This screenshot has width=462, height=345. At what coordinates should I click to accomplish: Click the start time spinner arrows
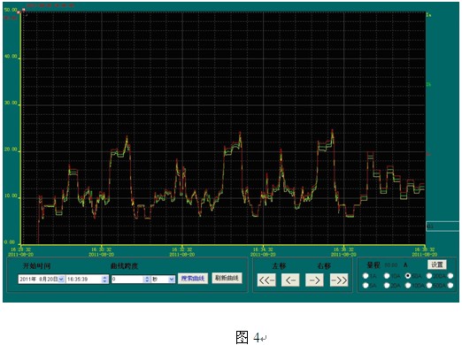pos(104,280)
